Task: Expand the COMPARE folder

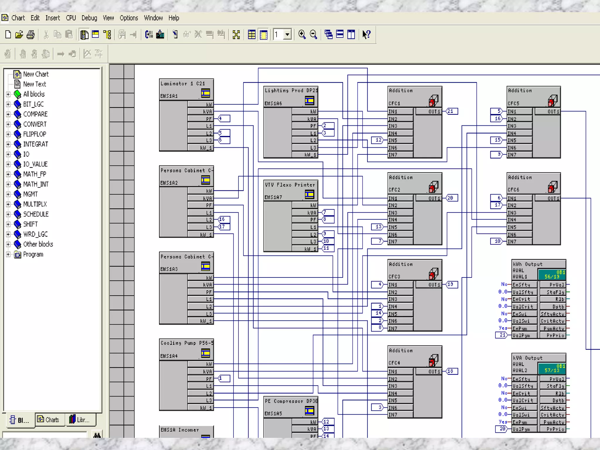Action: (8, 114)
